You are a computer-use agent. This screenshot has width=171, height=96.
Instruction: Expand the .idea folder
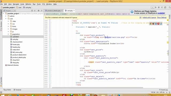pos(8,21)
